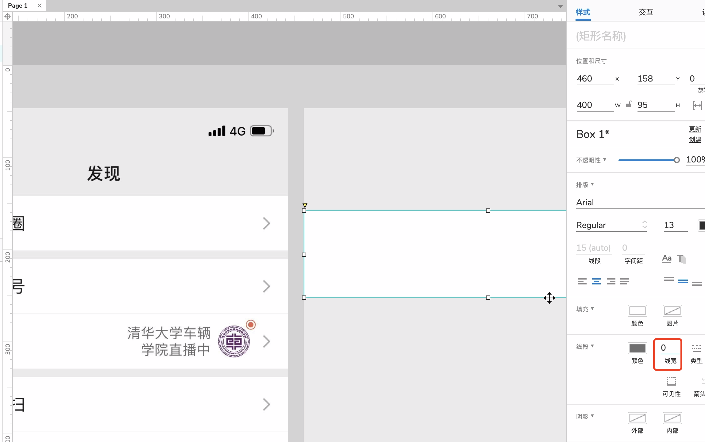Toggle the aspect ratio lock

click(629, 104)
